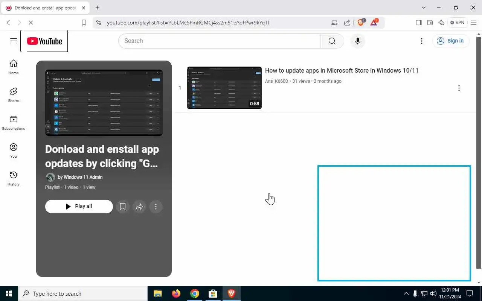Viewport: 482px width, 301px height.
Task: Open YouTube settings three-dot menu
Action: click(422, 41)
